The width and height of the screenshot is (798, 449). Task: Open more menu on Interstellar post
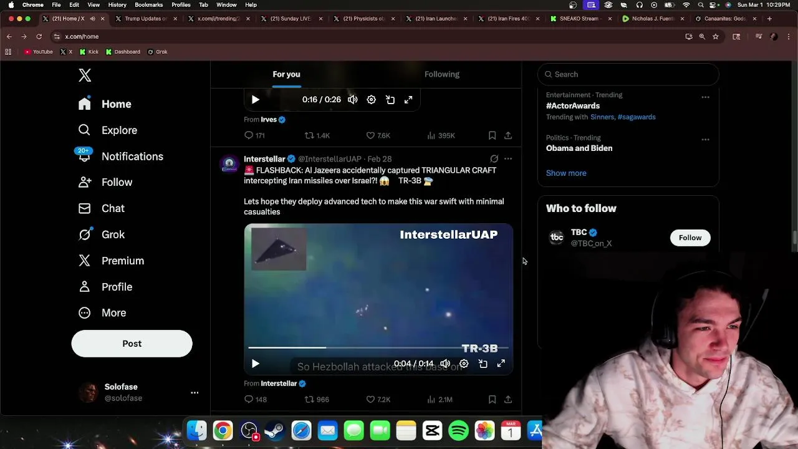[x=508, y=159]
